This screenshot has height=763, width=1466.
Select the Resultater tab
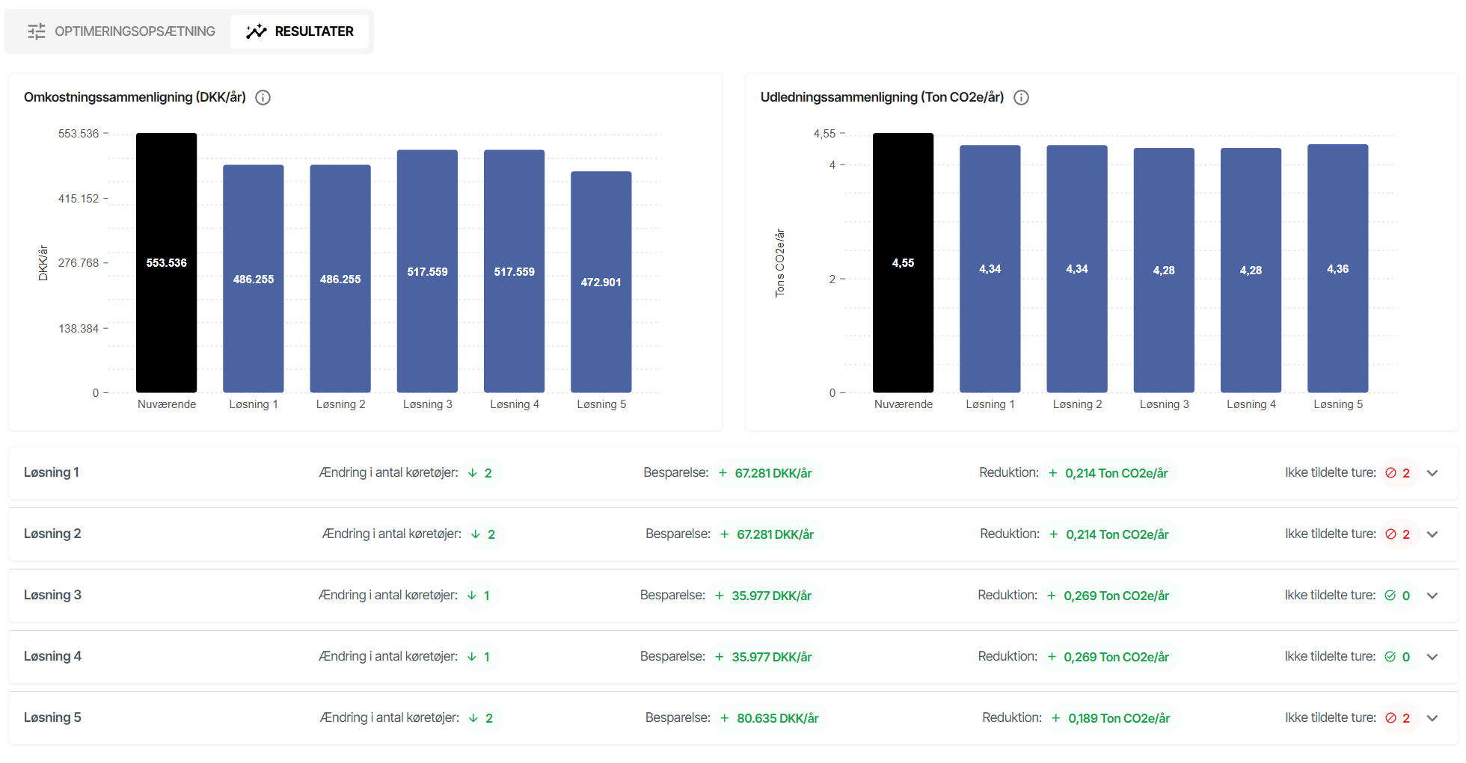[300, 31]
